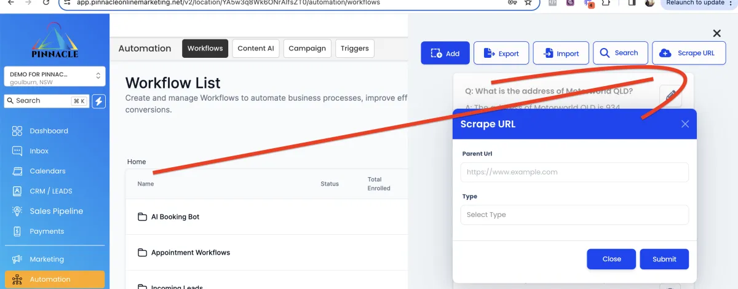Click Close in the Scrape URL dialog

pos(611,259)
